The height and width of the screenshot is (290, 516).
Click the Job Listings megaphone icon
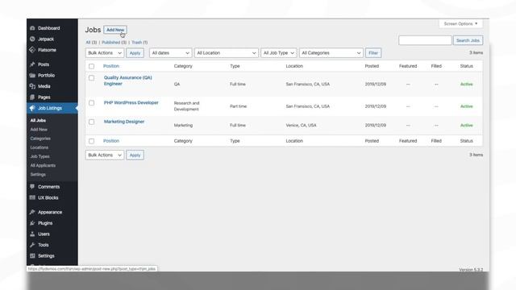32,108
